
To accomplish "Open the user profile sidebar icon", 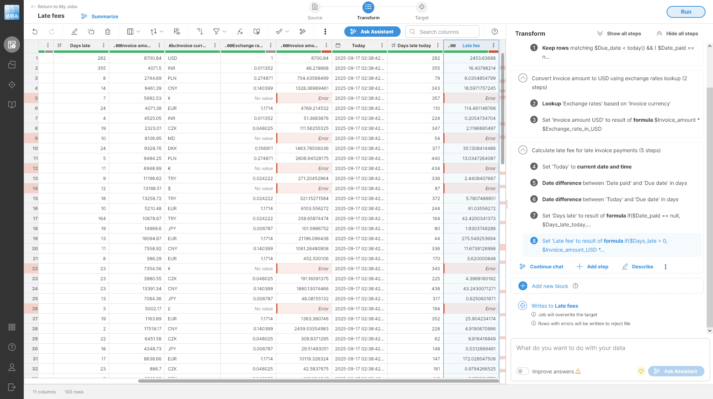I will (12, 367).
